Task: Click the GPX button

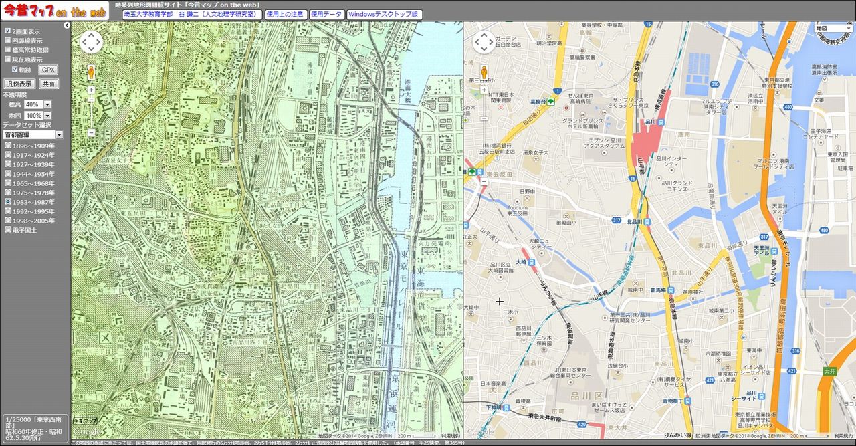Action: [49, 70]
